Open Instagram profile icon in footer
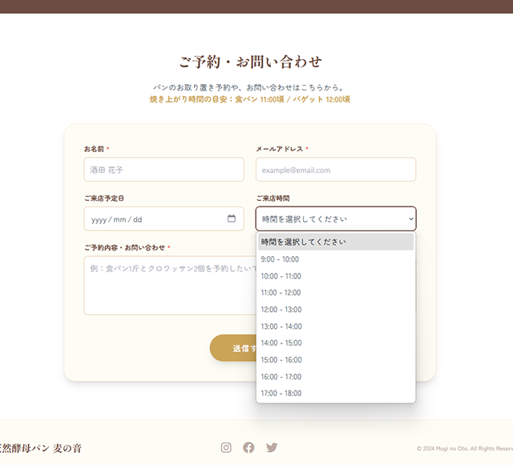513x465 pixels. 226,447
